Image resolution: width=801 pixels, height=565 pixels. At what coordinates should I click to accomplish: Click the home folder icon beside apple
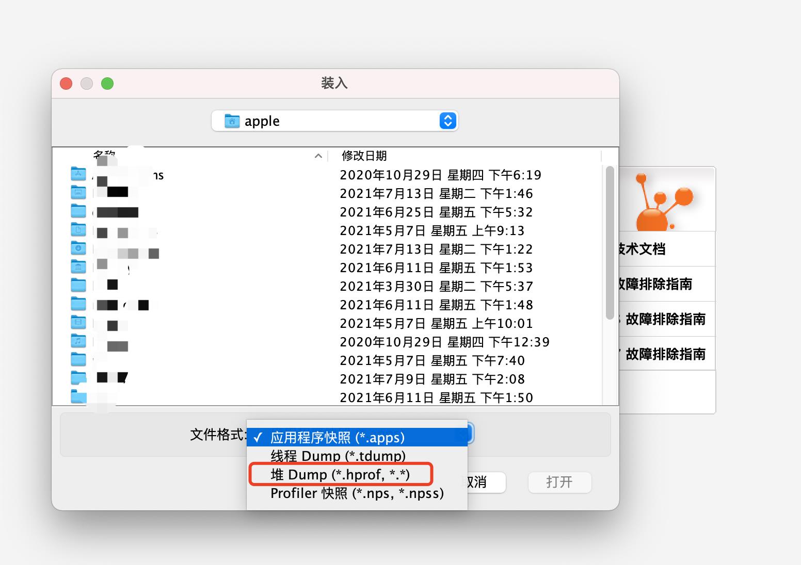tap(232, 121)
